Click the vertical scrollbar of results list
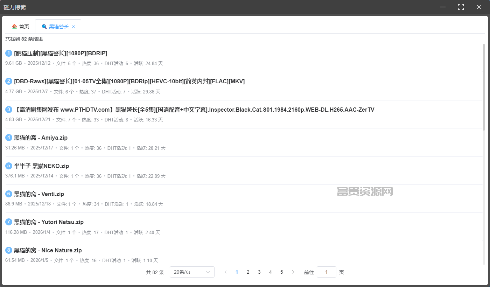Screen dimensions: 490x287 [x=484, y=87]
